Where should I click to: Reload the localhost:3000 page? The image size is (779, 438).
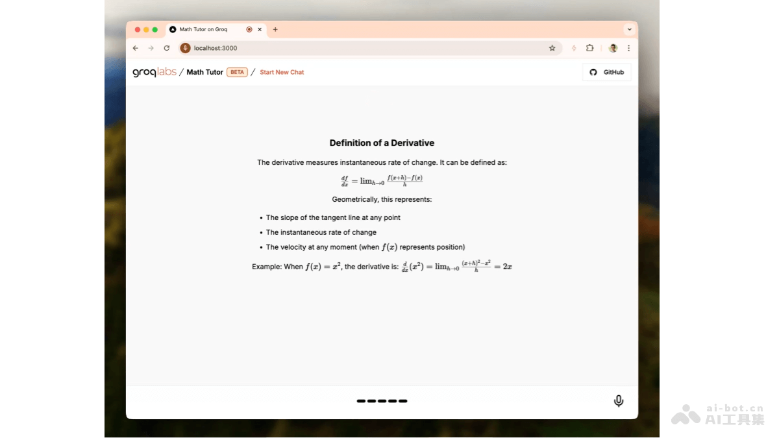[167, 47]
